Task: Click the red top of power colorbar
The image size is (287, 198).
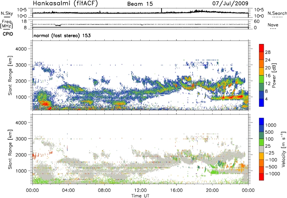Action: [262, 48]
